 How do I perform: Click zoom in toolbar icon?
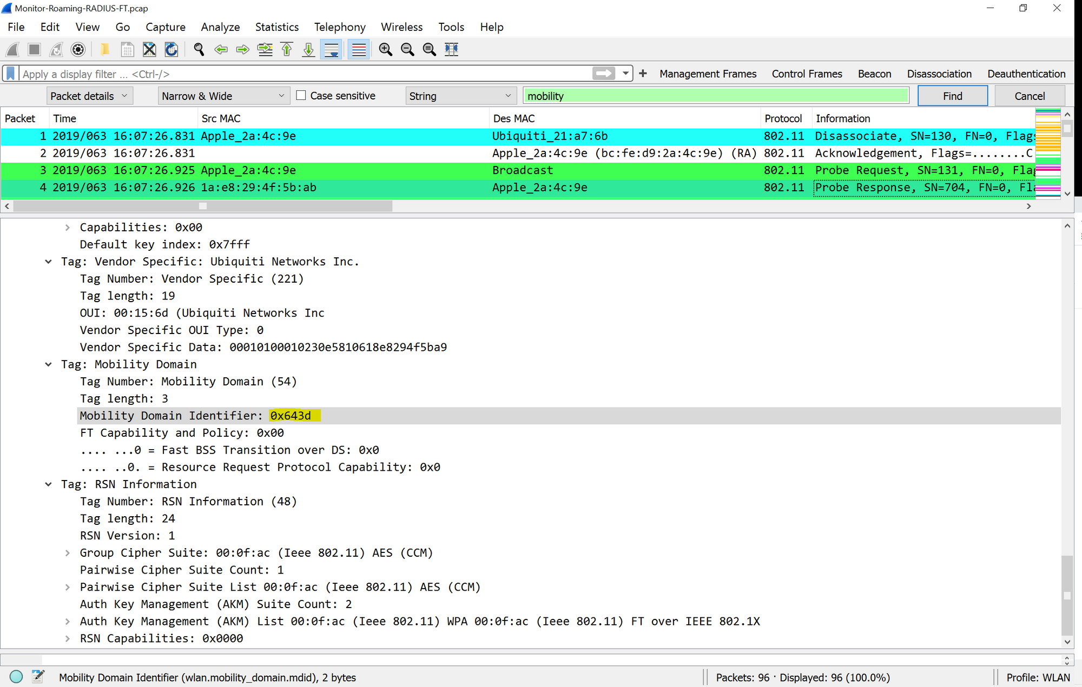click(x=385, y=50)
